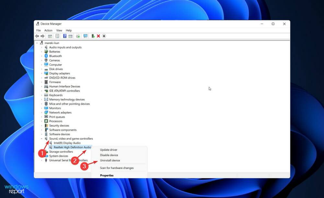
Task: Click the red Uninstall device toolbar icon
Action: click(x=98, y=36)
